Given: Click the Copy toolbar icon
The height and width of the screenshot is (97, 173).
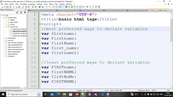Looking at the screenshot, I should [x=26, y=7].
